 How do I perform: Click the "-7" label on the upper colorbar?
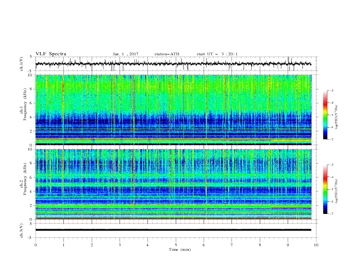coord(331,139)
